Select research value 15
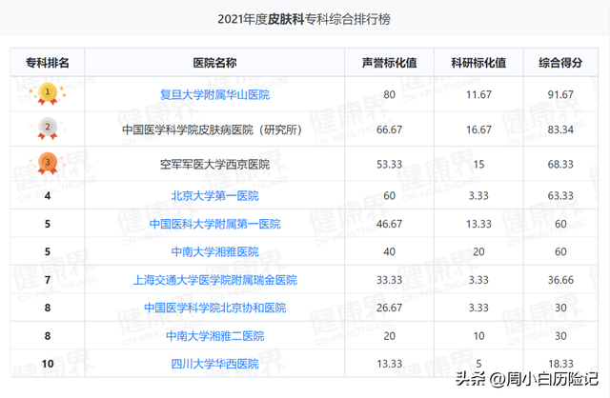This screenshot has height=398, width=610. click(478, 165)
